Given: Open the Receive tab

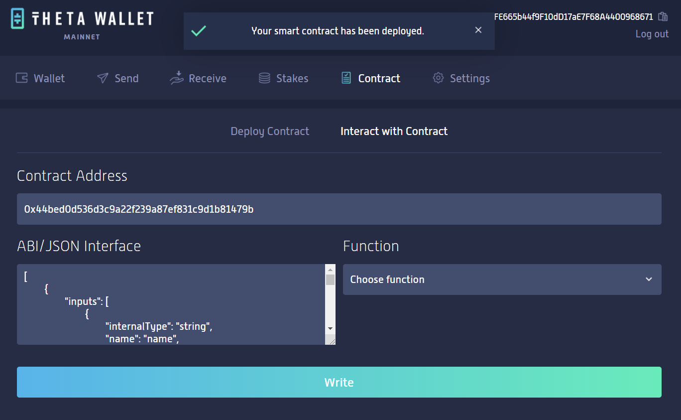Looking at the screenshot, I should [198, 78].
